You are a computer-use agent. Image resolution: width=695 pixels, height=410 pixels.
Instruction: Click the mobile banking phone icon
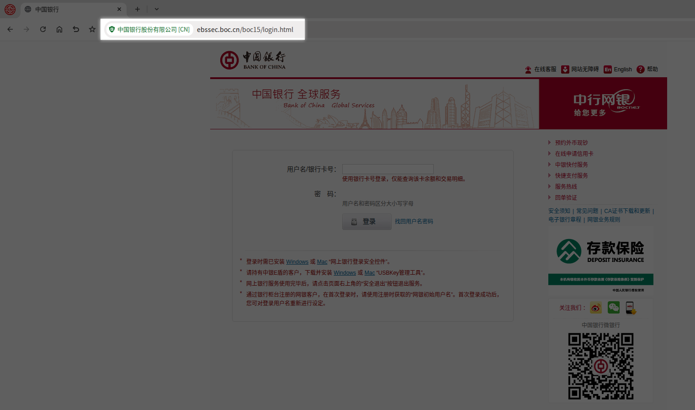[x=631, y=308]
